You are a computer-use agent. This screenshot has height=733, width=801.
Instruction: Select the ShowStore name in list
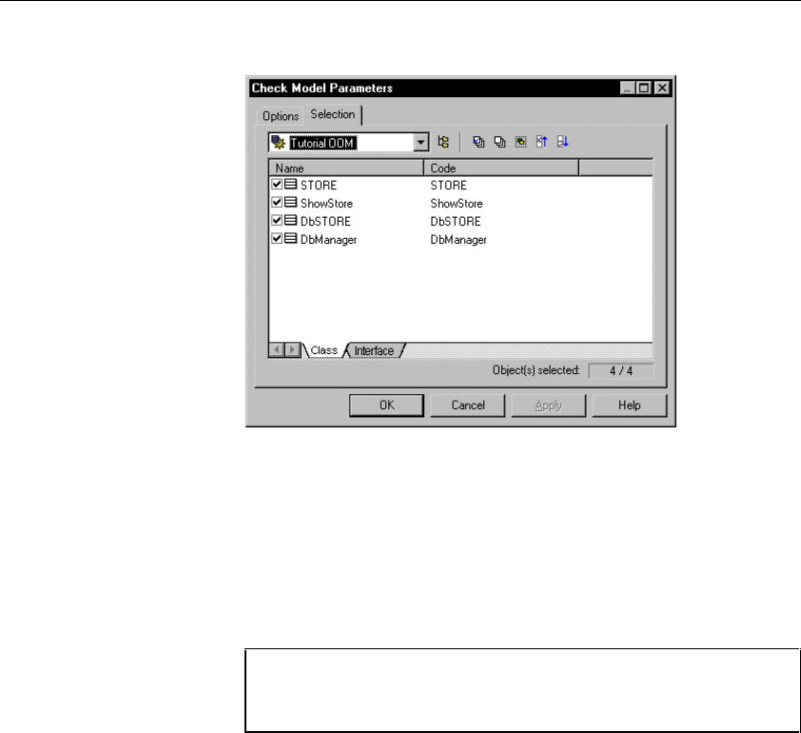click(x=326, y=204)
